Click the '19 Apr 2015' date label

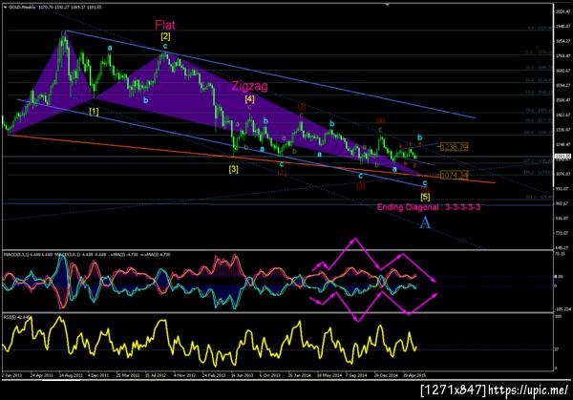414,375
